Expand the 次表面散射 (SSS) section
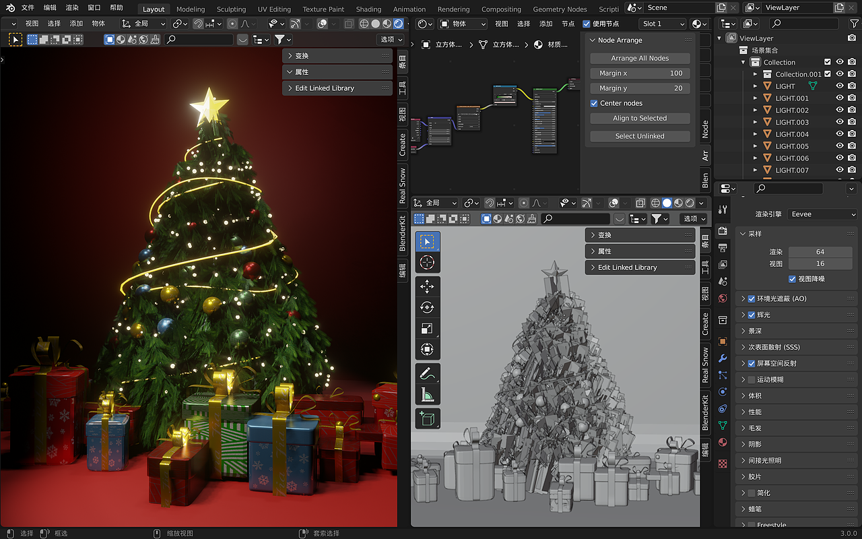 (x=797, y=347)
